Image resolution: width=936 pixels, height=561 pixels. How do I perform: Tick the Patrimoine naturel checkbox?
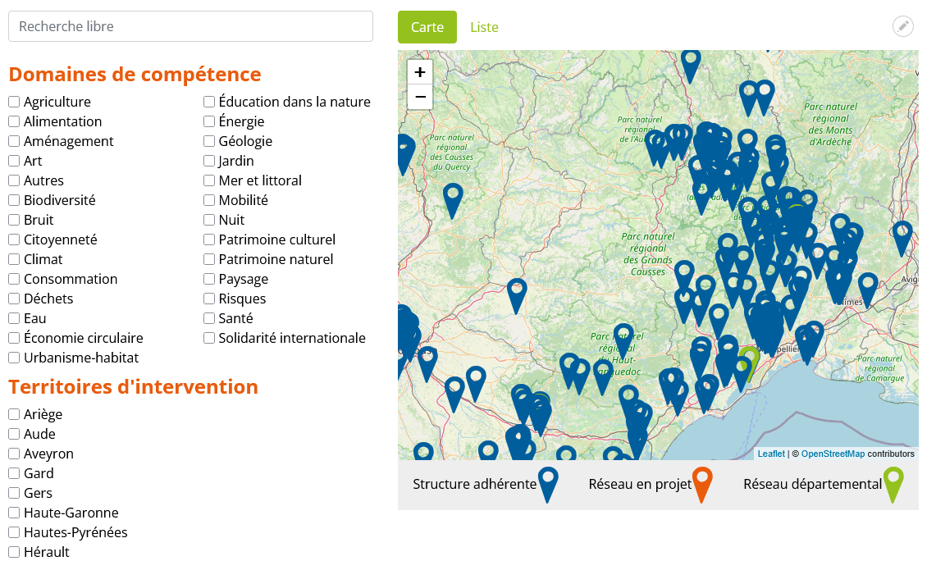click(209, 259)
